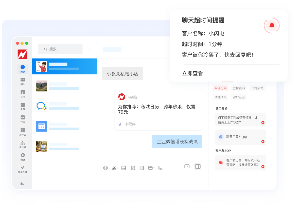
Task: Click the 搜索 search field
Action: tap(60, 49)
